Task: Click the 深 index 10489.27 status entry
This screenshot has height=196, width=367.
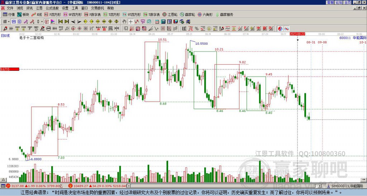Action: tap(97, 186)
